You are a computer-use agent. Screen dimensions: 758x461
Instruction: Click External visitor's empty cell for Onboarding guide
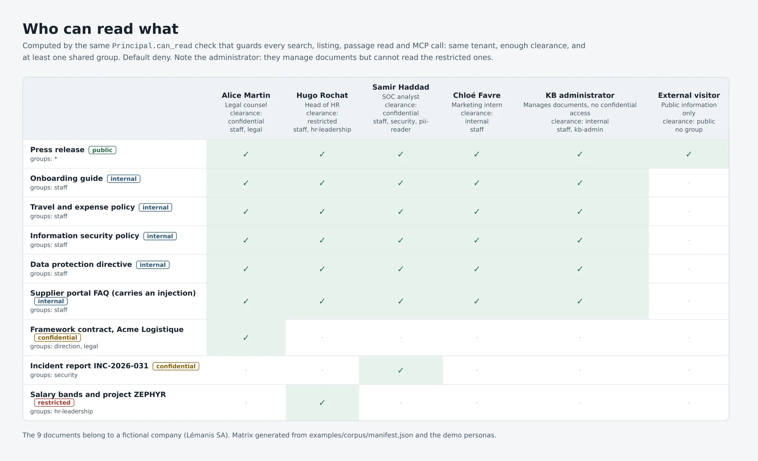click(689, 183)
